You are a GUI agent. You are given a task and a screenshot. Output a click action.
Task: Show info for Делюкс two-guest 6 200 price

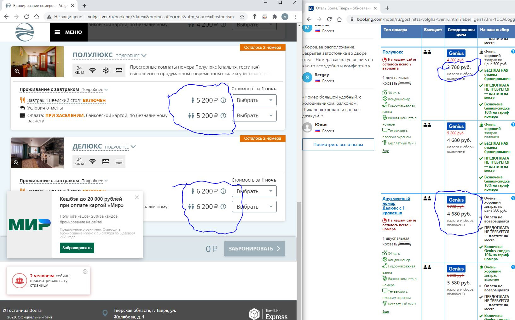pyautogui.click(x=223, y=206)
